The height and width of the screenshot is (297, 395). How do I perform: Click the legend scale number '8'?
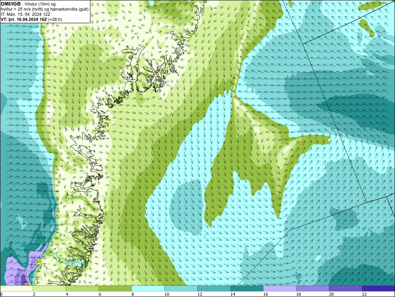click(x=133, y=294)
